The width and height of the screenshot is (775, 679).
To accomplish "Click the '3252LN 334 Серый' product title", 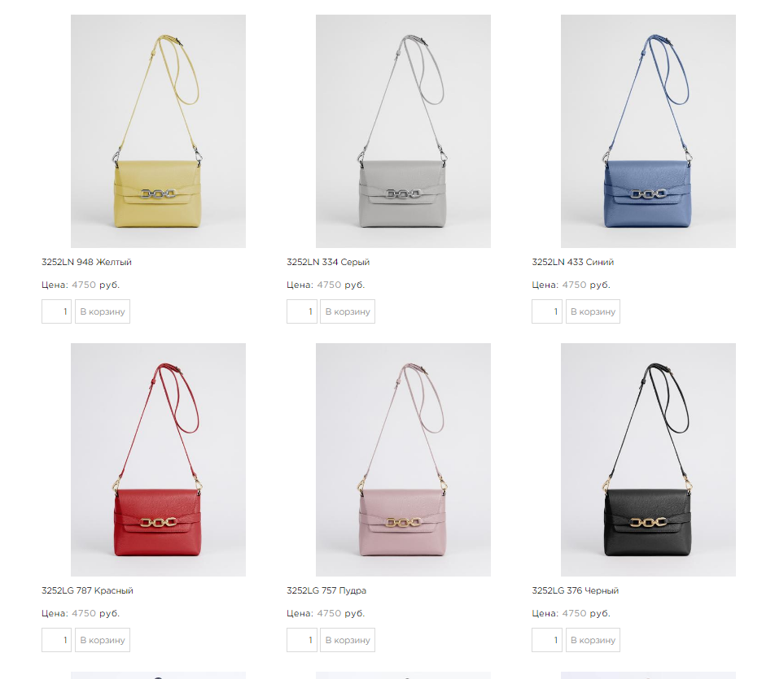I will pos(328,262).
